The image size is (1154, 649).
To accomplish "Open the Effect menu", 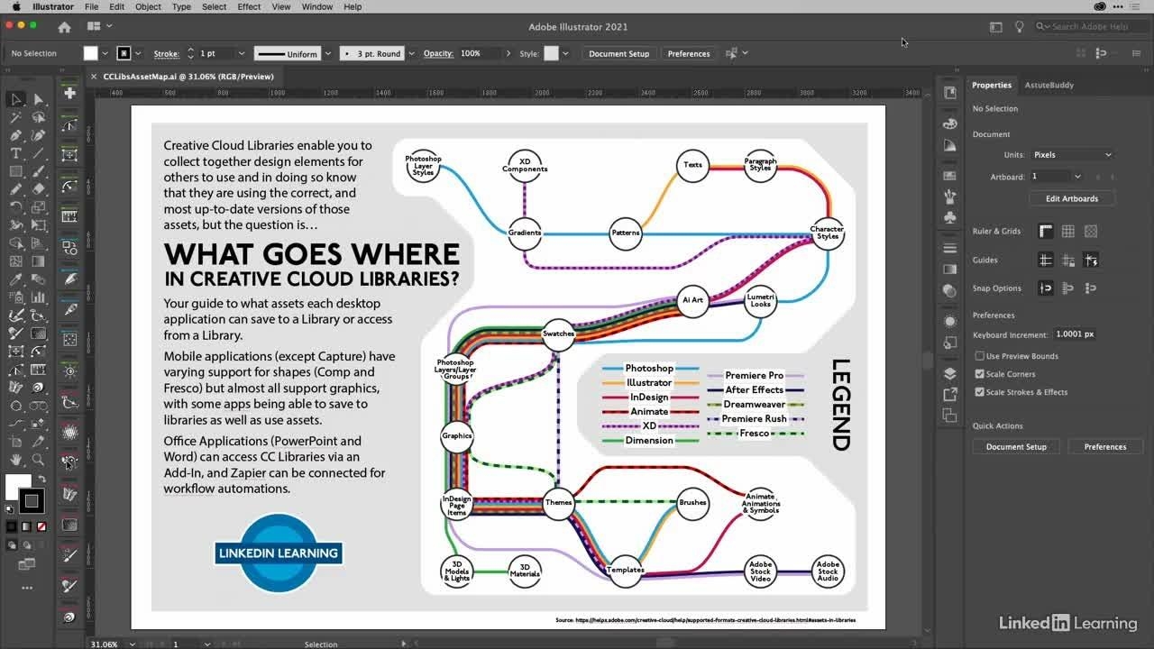I will click(249, 6).
